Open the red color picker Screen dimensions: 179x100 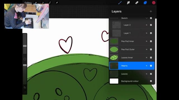click(x=154, y=2)
